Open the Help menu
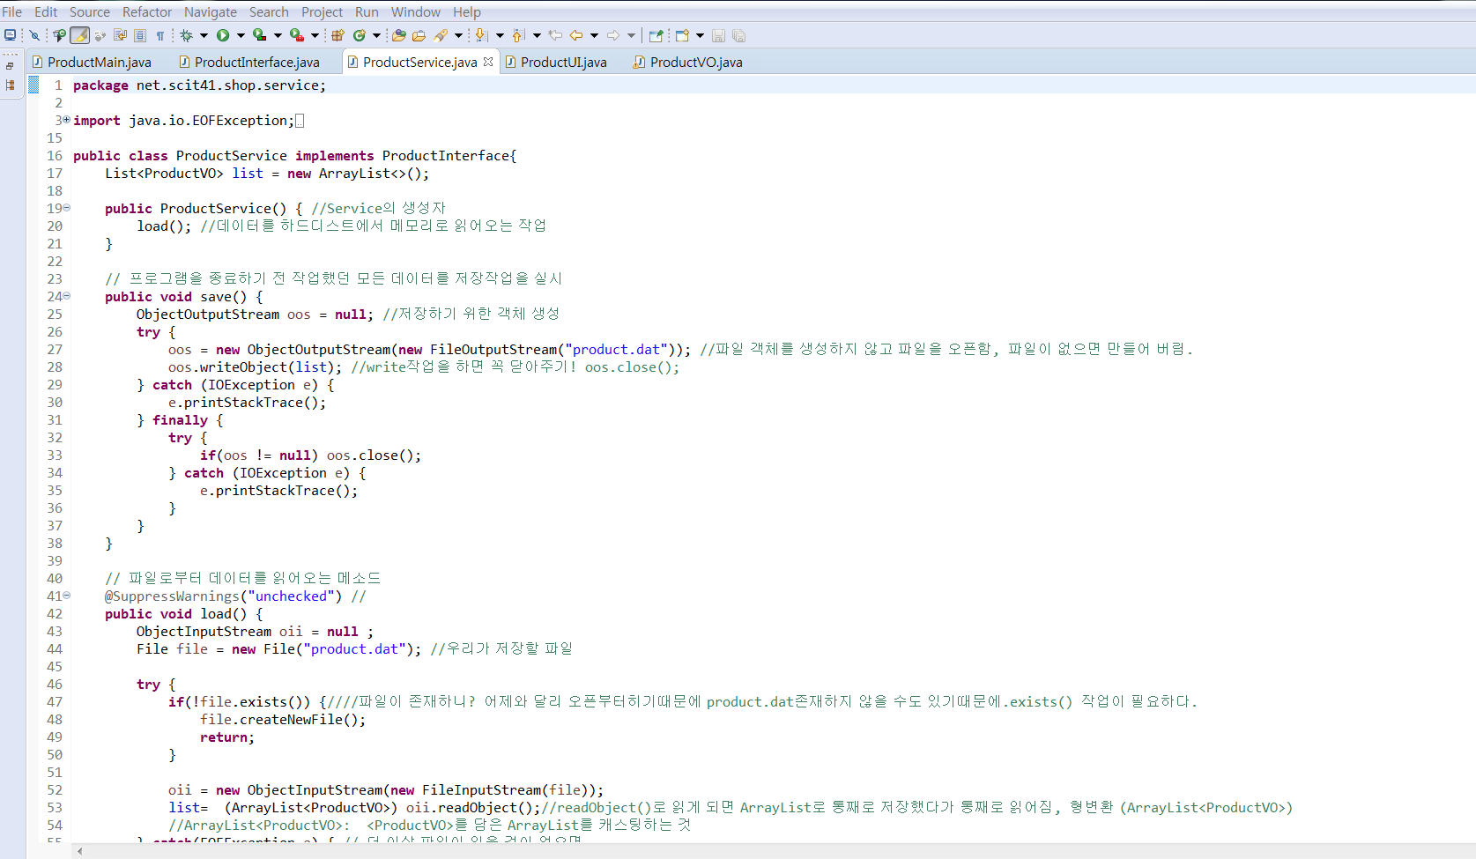Viewport: 1476px width, 859px height. [467, 11]
